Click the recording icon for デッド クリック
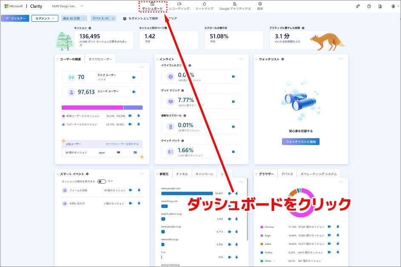401x267 pixels. 233,102
